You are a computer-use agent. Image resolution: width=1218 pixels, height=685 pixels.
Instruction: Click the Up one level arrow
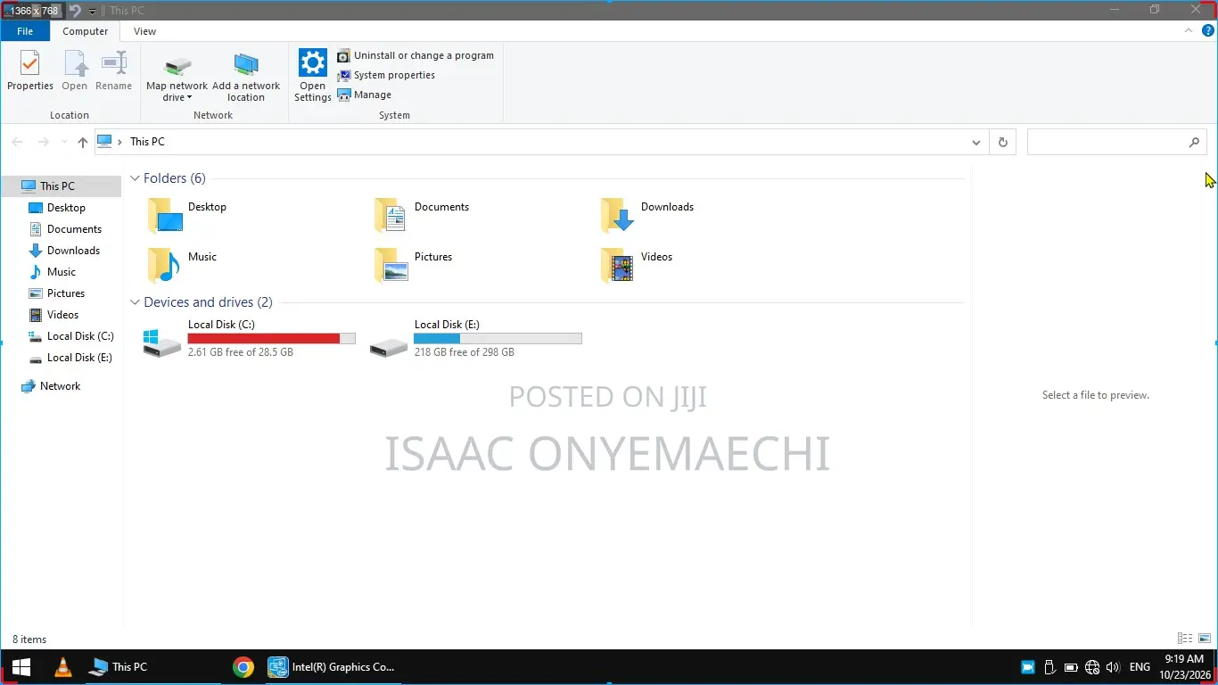pyautogui.click(x=83, y=143)
